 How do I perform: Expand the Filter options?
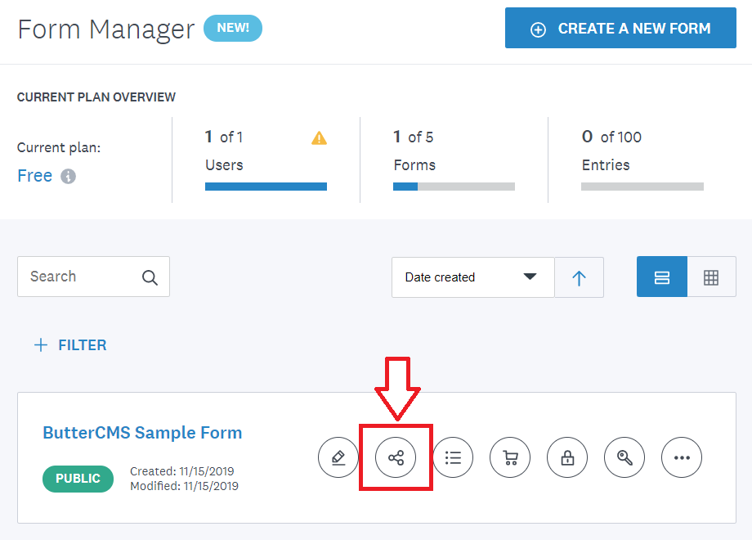(x=70, y=345)
